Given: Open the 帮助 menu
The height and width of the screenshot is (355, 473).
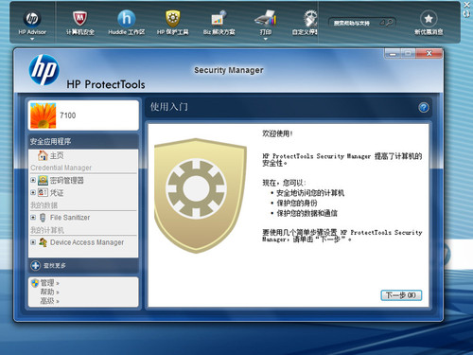Looking at the screenshot, I should [x=49, y=292].
